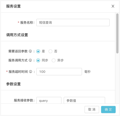Screen dimensions: 120x116
Task: Click the query parameter name field
Action: [x=49, y=100]
